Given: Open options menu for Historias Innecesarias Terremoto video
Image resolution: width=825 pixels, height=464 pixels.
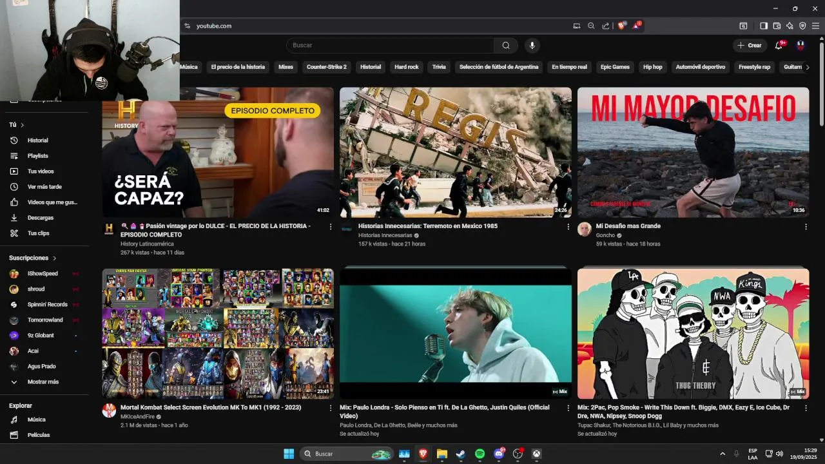Looking at the screenshot, I should (x=568, y=227).
